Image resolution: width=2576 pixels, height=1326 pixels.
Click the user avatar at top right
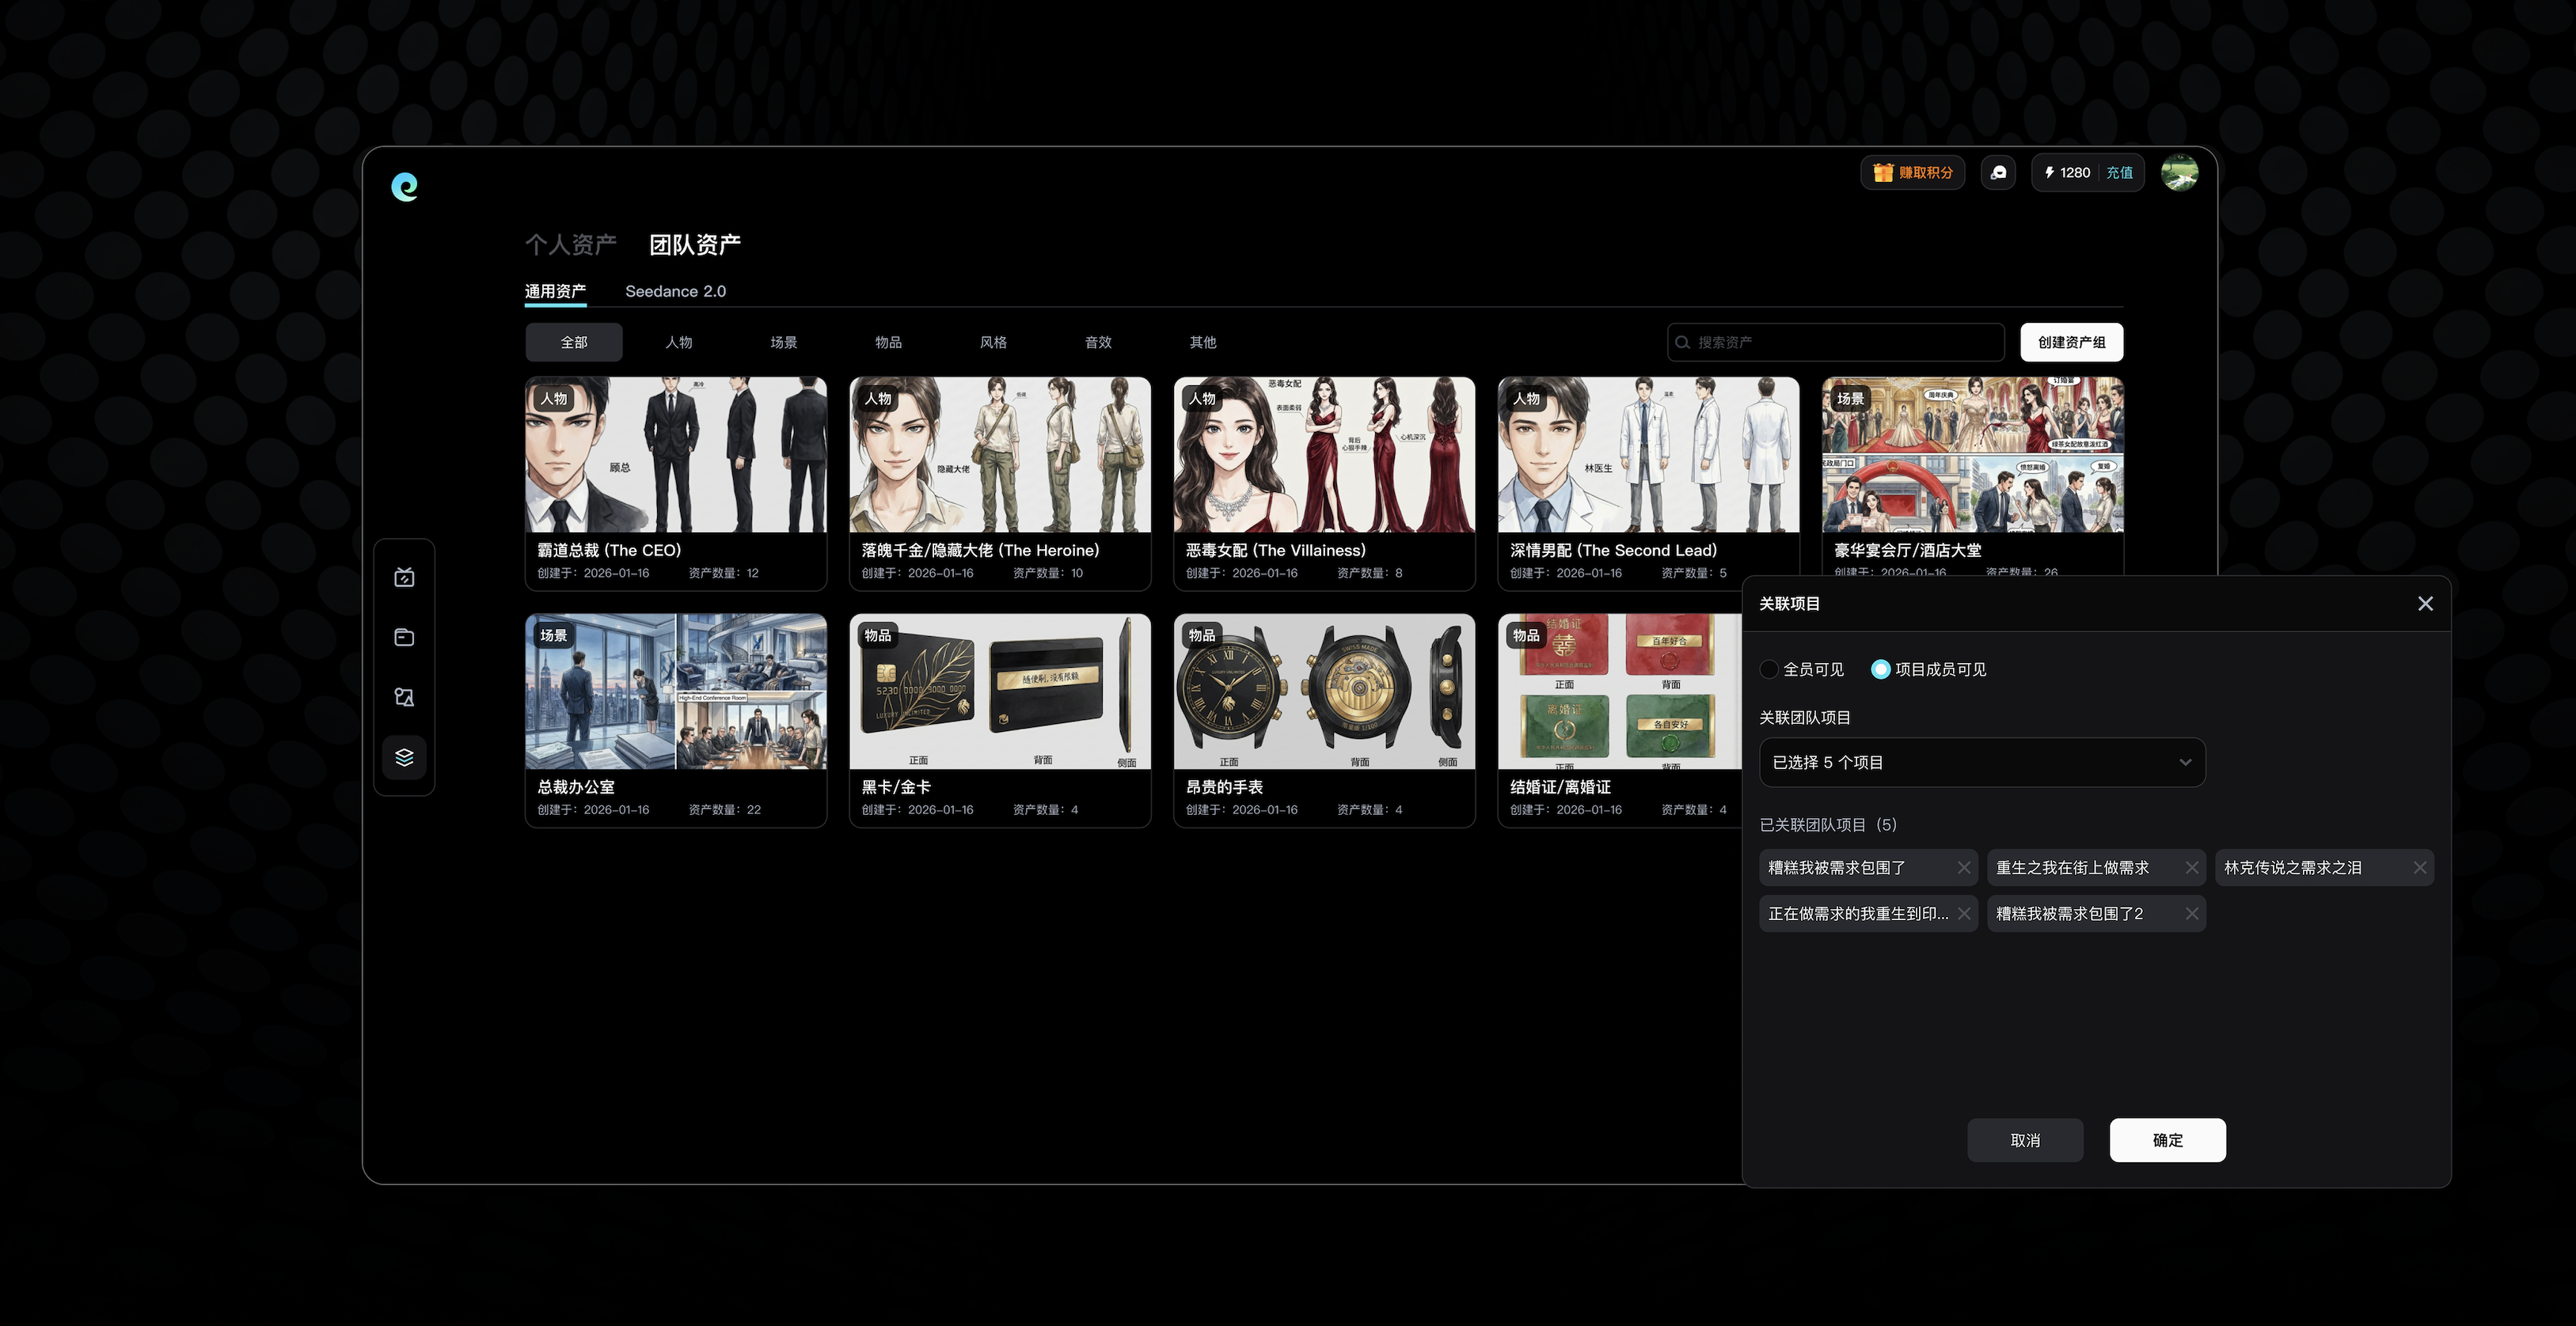click(x=2179, y=172)
